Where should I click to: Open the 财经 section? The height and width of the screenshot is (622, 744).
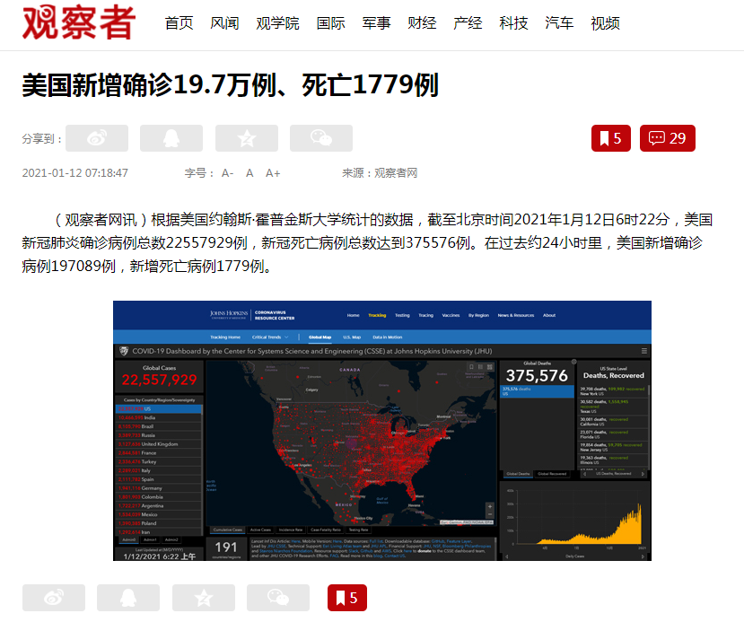coord(422,22)
